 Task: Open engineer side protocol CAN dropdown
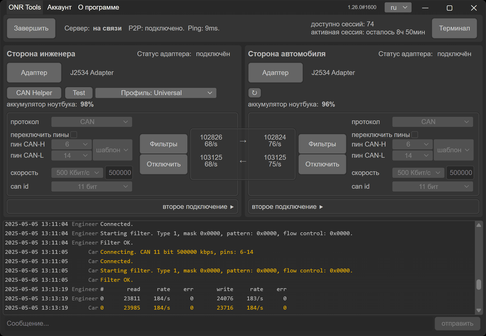92,122
